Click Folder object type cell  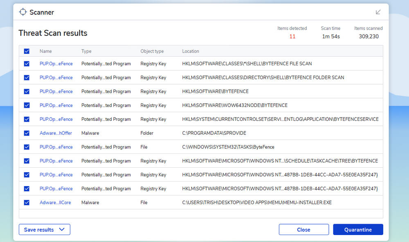tap(147, 133)
